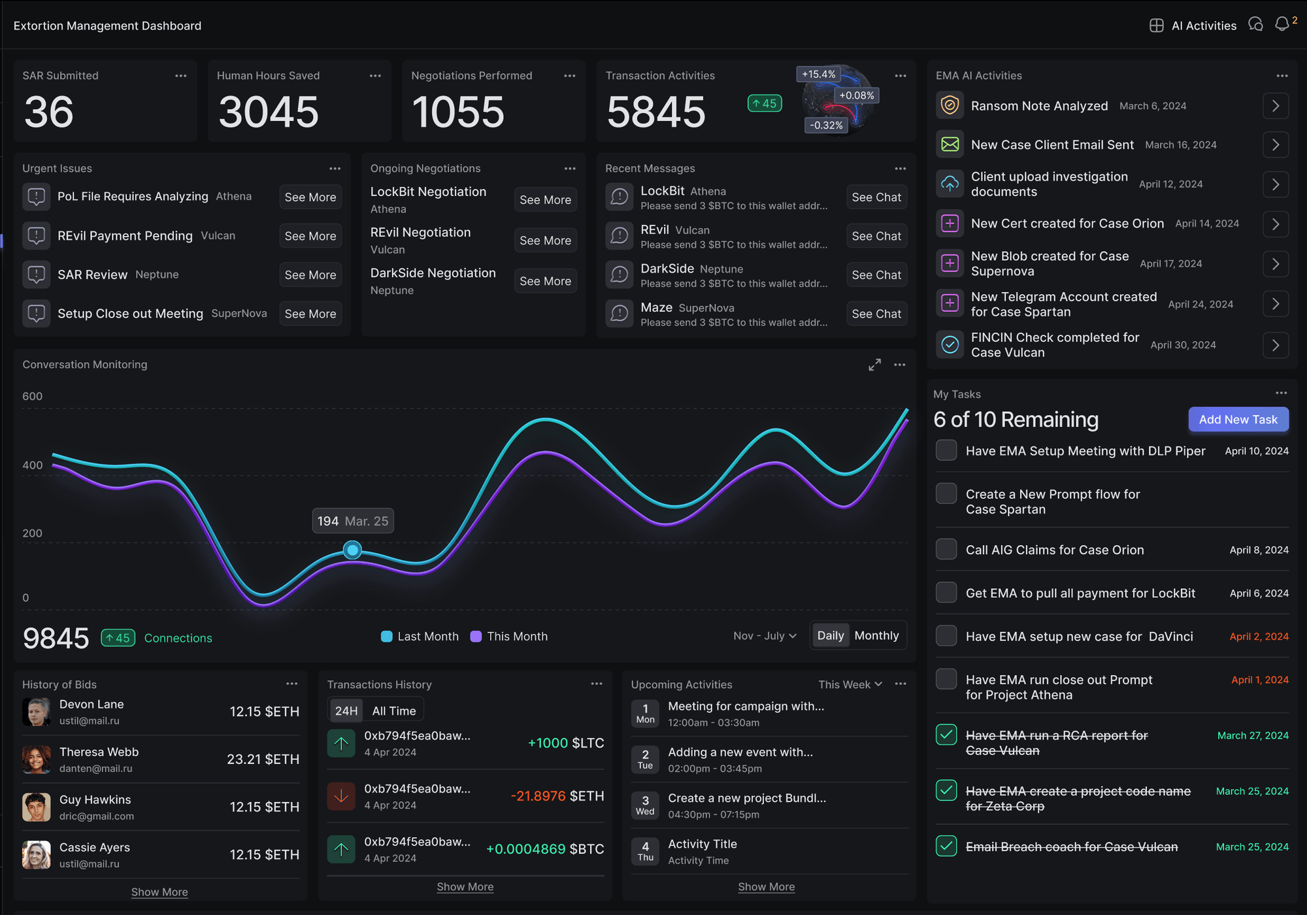Click the Add New Task button
The width and height of the screenshot is (1307, 915).
[1238, 420]
